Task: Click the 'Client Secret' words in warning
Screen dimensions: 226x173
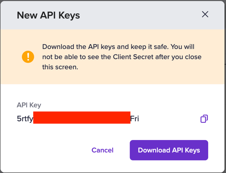Action: [x=133, y=57]
